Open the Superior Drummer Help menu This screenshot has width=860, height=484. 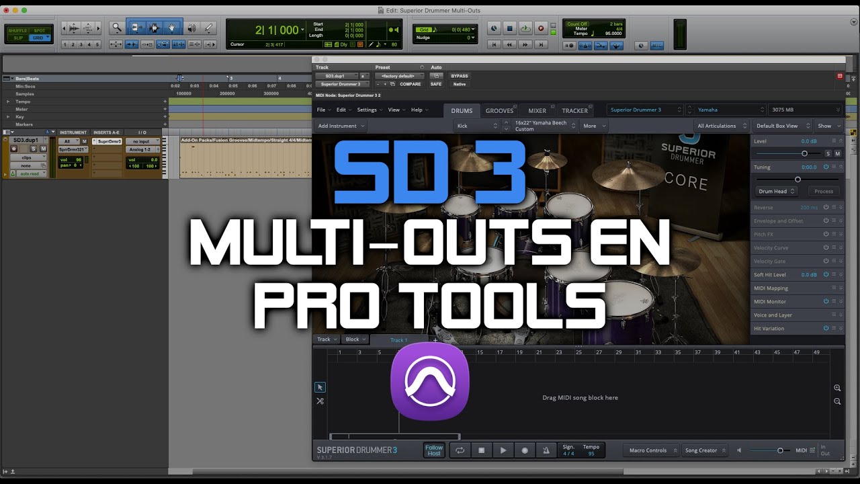[x=419, y=110]
